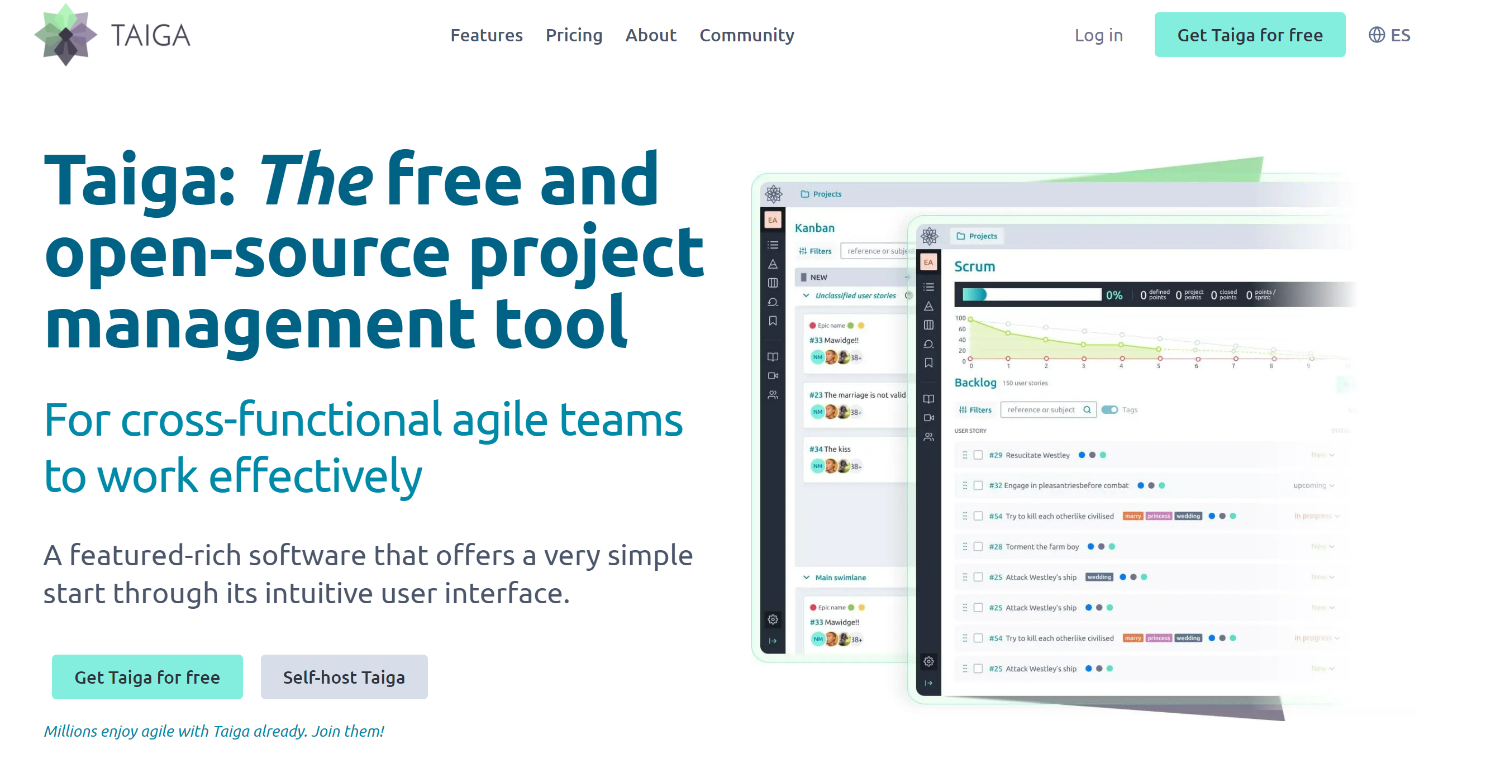Click the globe language icon beside ES
The height and width of the screenshot is (768, 1510).
[1376, 35]
